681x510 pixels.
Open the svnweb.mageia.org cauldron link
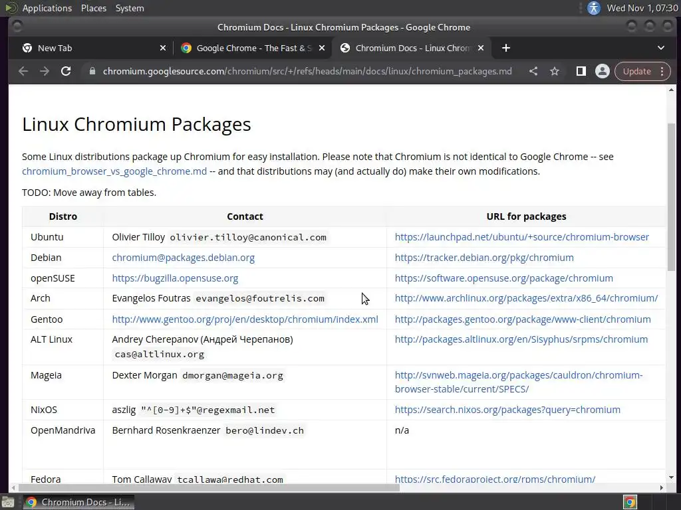tap(519, 382)
